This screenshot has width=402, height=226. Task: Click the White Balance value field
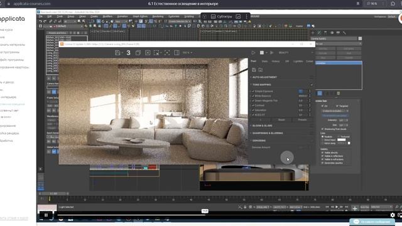tap(303, 96)
